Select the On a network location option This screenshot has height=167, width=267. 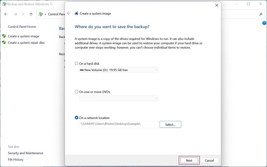click(x=77, y=118)
